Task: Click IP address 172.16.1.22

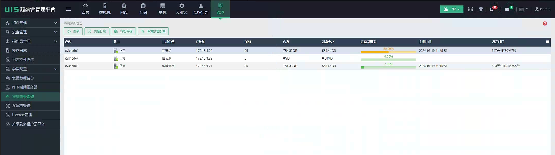Action: coord(204,58)
